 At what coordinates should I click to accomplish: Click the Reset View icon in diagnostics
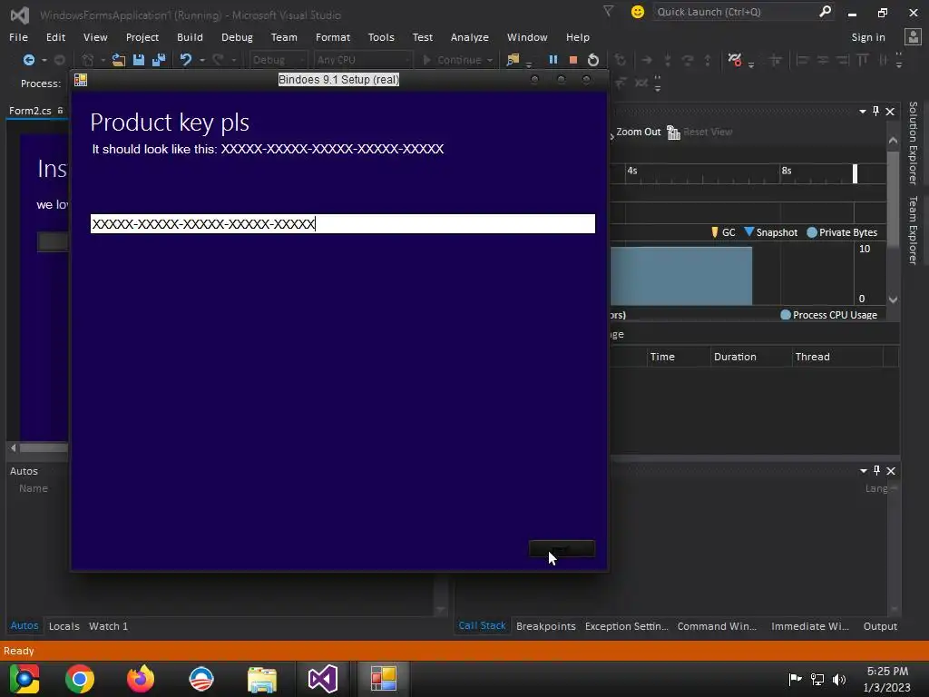tap(674, 133)
